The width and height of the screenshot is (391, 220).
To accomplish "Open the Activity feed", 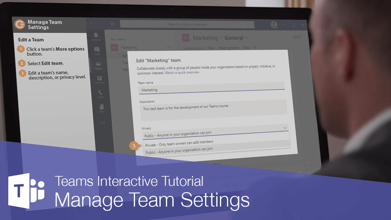I will point(96,36).
